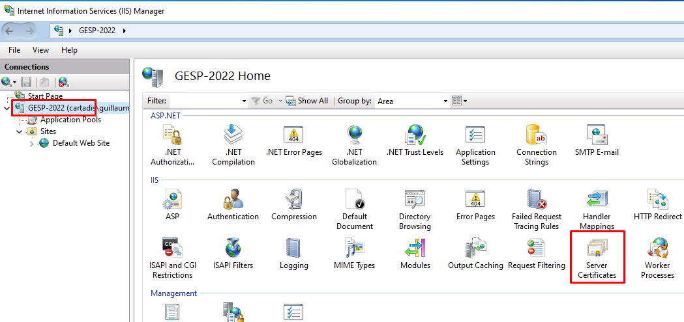This screenshot has width=684, height=322.
Task: Click the IIS group heading
Action: click(x=155, y=180)
